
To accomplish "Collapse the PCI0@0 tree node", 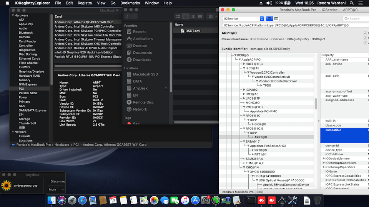I will pos(235,55).
